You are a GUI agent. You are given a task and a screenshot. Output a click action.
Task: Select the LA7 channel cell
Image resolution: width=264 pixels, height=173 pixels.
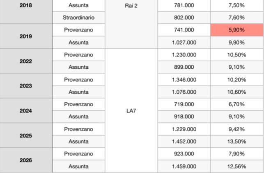pyautogui.click(x=131, y=111)
